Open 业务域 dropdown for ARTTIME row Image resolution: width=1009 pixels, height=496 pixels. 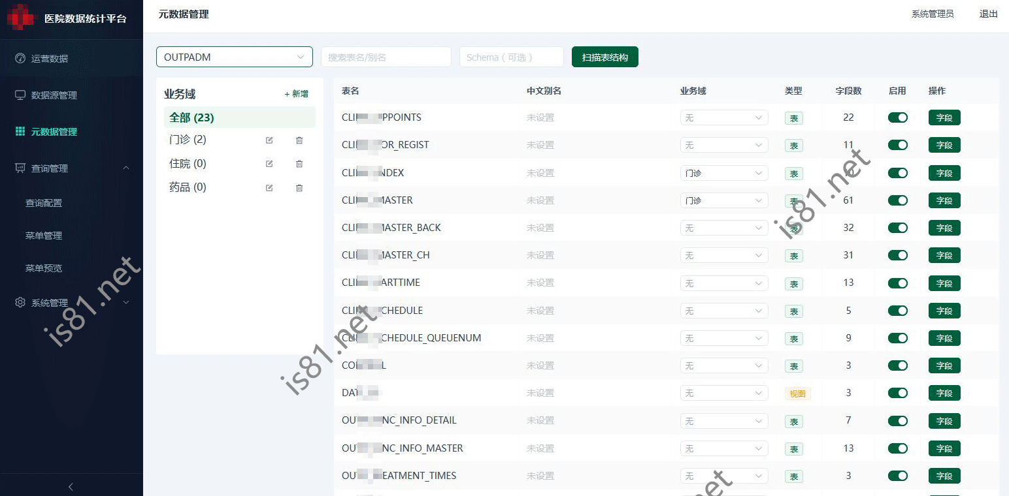[724, 283]
